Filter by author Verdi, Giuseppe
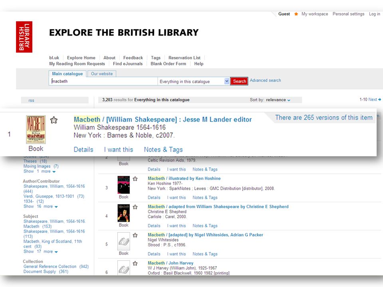 click(x=54, y=196)
